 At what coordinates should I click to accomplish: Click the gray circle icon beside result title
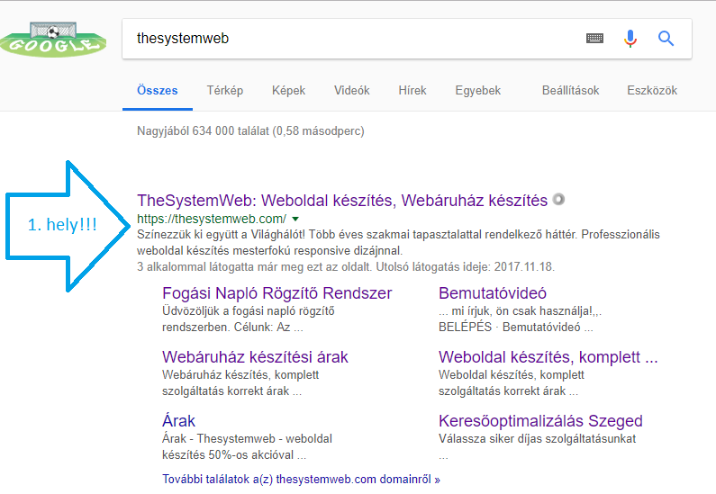(558, 200)
